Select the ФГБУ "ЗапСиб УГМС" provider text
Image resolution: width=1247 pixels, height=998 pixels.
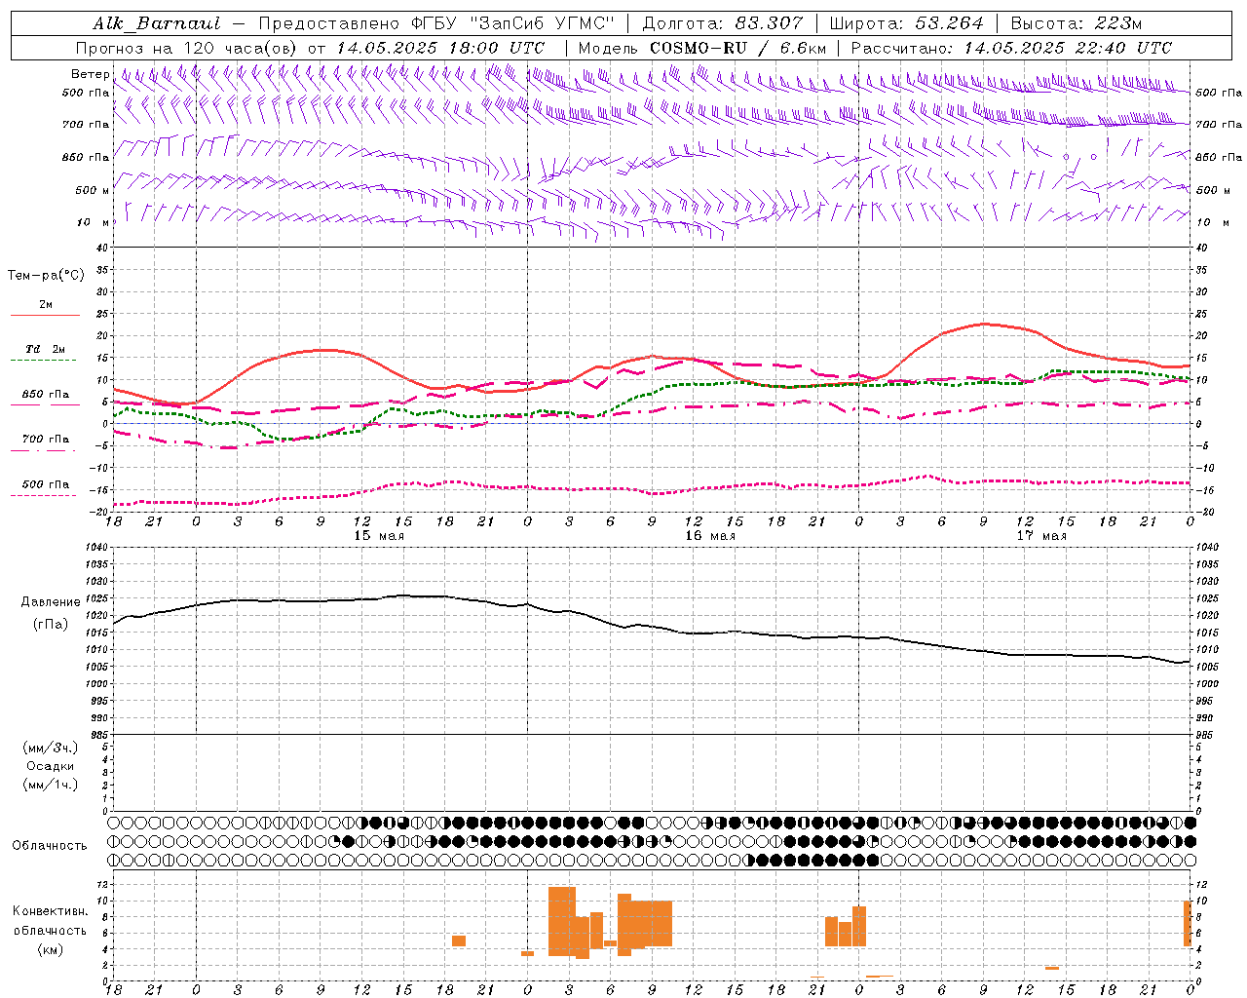(x=512, y=23)
